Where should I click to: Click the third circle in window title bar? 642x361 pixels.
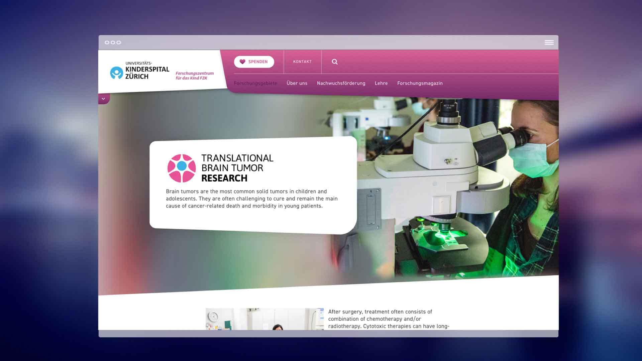[119, 42]
